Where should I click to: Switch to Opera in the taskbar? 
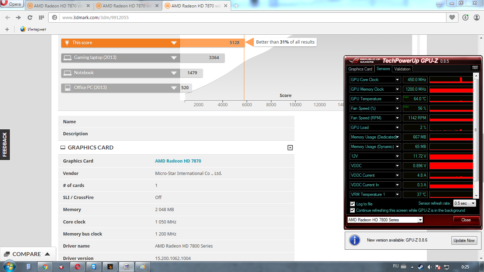click(78, 267)
